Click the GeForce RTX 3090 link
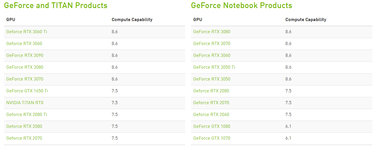This screenshot has width=374, height=146. 25,55
